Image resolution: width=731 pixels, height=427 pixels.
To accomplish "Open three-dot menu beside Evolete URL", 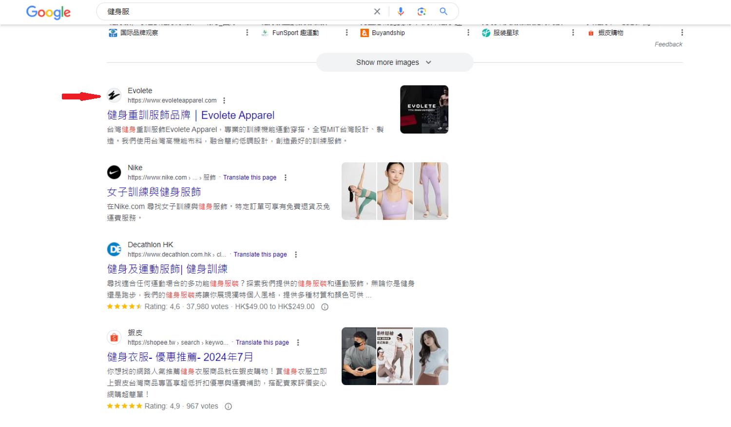I will pos(224,100).
